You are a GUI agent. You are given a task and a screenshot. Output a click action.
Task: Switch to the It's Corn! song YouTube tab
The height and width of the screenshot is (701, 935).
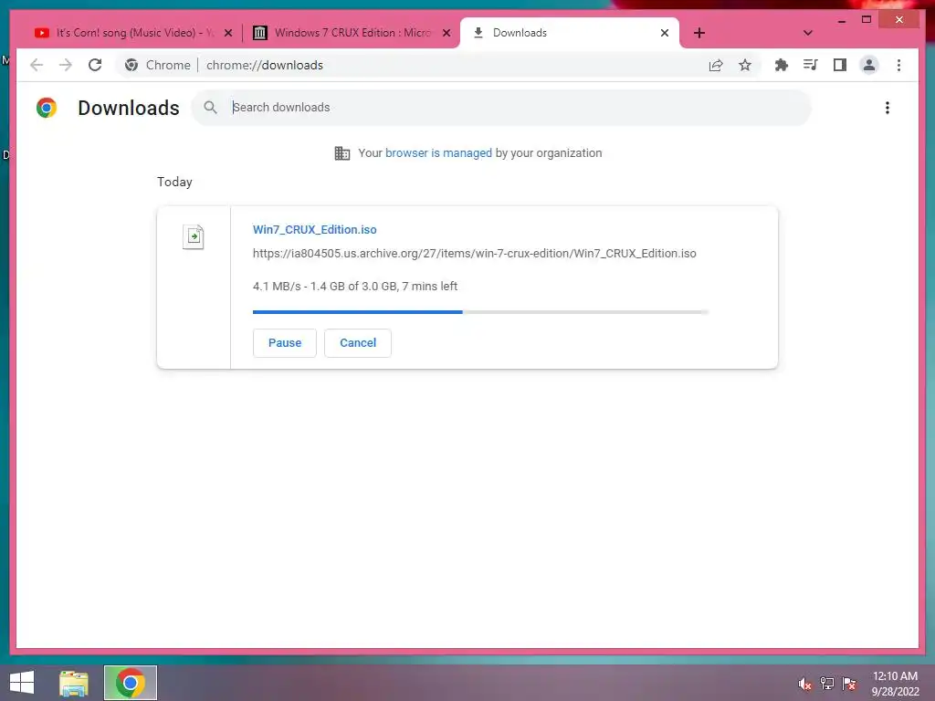[132, 33]
